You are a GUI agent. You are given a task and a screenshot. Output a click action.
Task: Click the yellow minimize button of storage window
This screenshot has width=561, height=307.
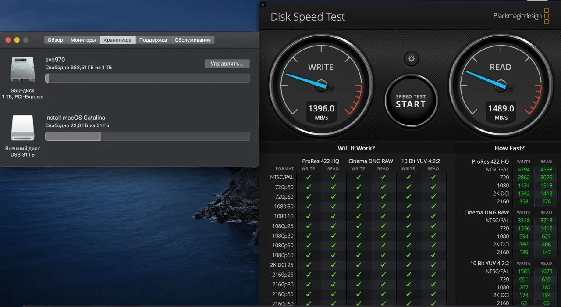(17, 40)
